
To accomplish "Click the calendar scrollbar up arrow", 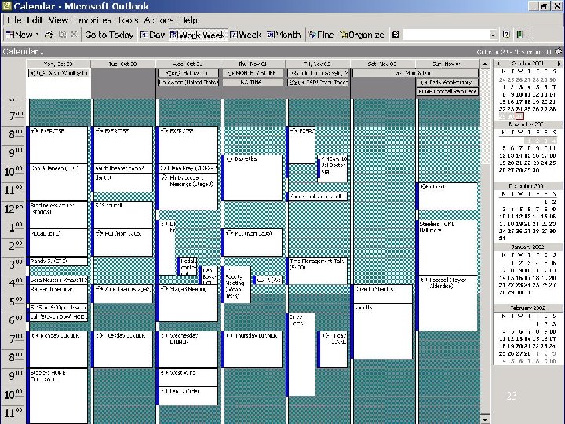I will point(485,64).
